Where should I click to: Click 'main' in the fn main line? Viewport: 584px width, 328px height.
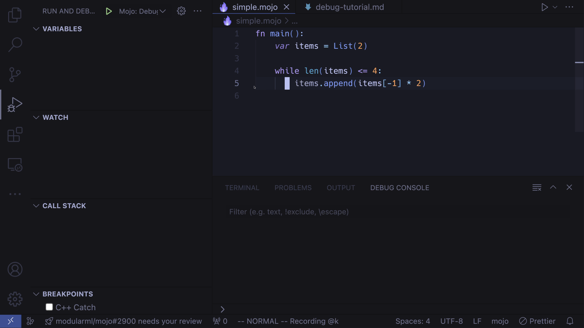(x=280, y=34)
